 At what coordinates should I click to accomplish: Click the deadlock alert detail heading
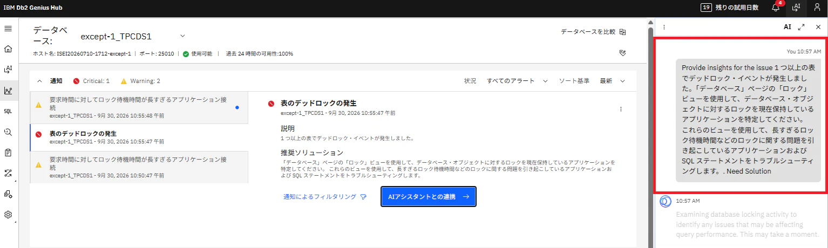coord(318,103)
